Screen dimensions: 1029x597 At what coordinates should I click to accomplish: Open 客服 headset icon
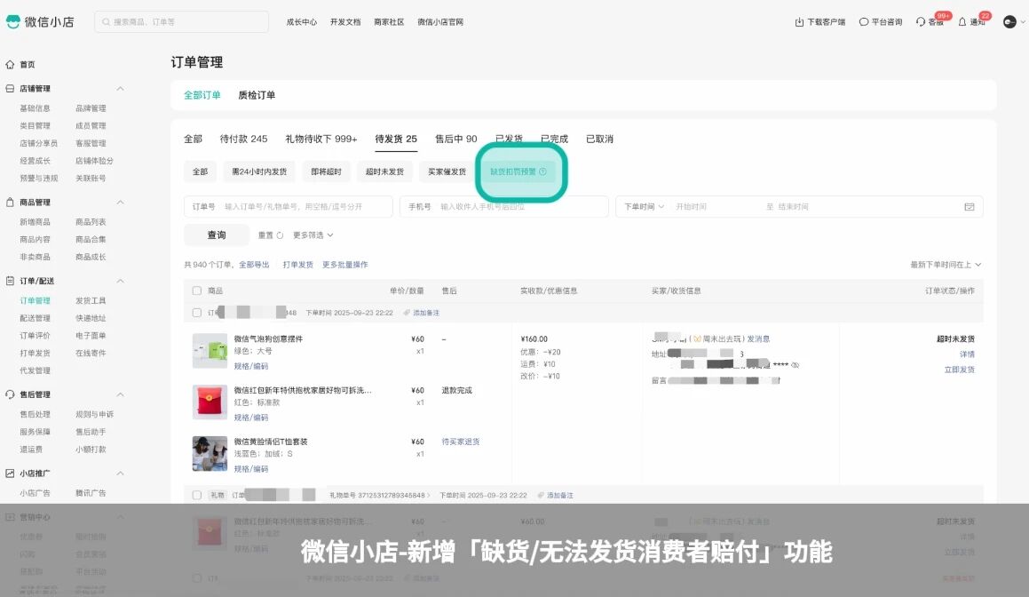click(921, 22)
